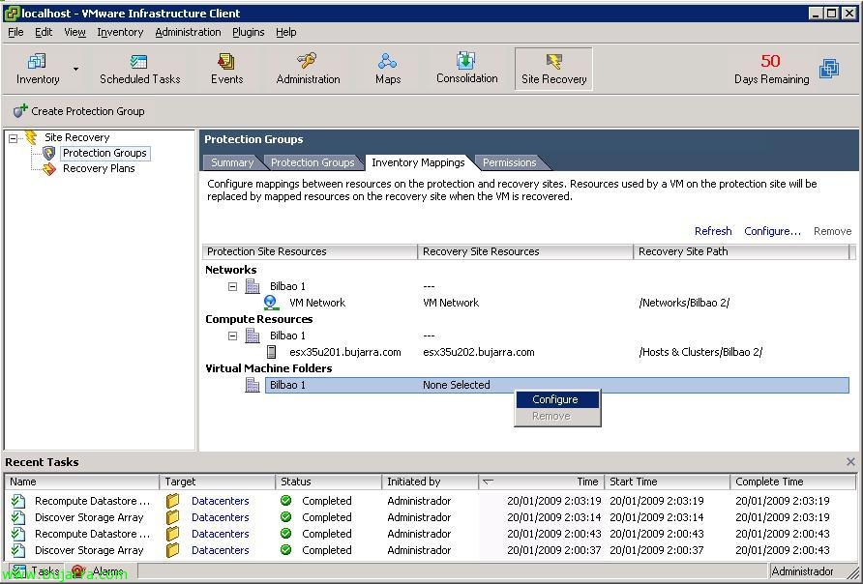Viewport: 863px width, 584px height.
Task: Switch to the Permissions tab
Action: click(509, 162)
